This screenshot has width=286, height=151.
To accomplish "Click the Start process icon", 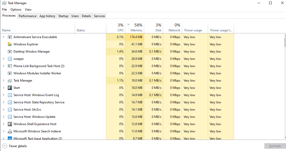I will pos(10,88).
